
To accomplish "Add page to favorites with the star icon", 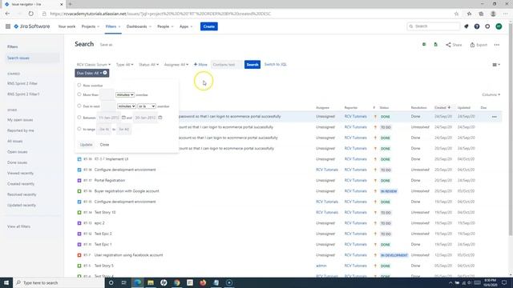I will coord(456,14).
